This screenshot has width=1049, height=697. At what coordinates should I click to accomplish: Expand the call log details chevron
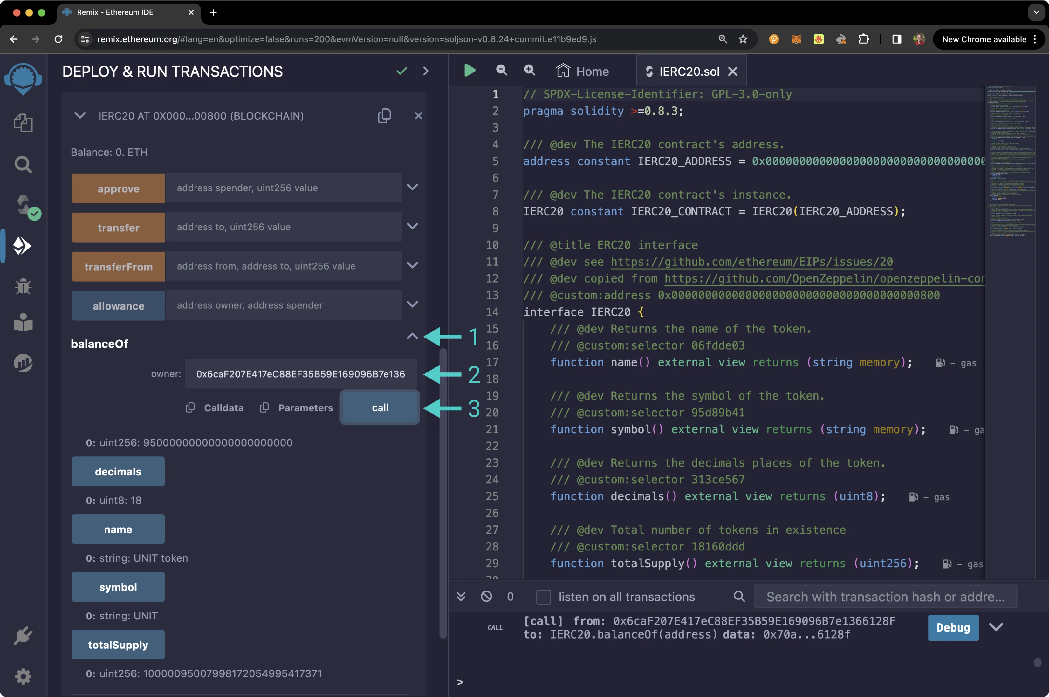pyautogui.click(x=996, y=627)
